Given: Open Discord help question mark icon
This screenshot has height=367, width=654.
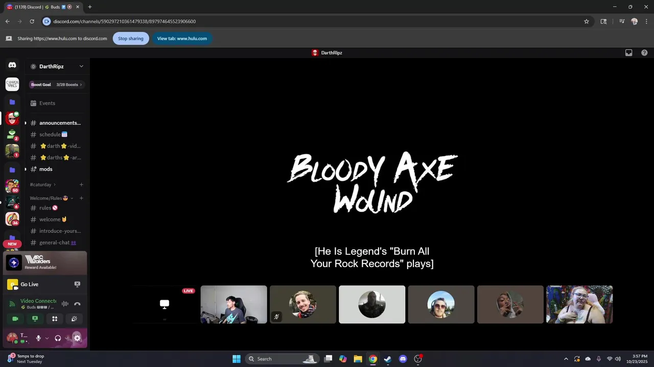Looking at the screenshot, I should tap(644, 53).
